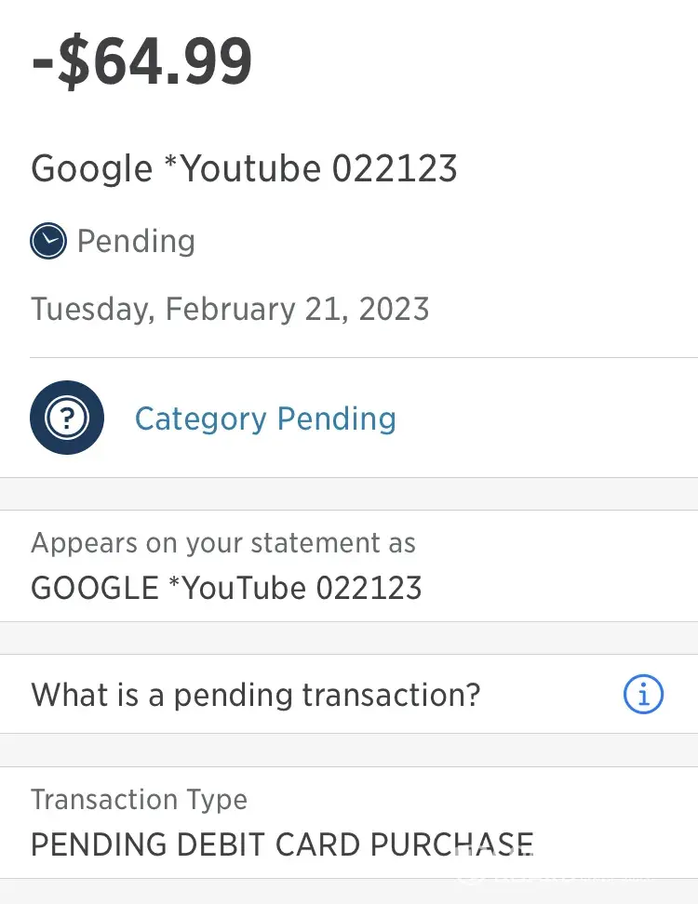Tap "What is a pending transaction?" text

coord(256,695)
